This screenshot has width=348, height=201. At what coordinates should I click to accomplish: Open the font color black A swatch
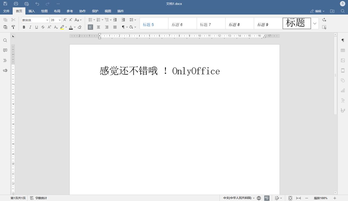[x=71, y=27]
